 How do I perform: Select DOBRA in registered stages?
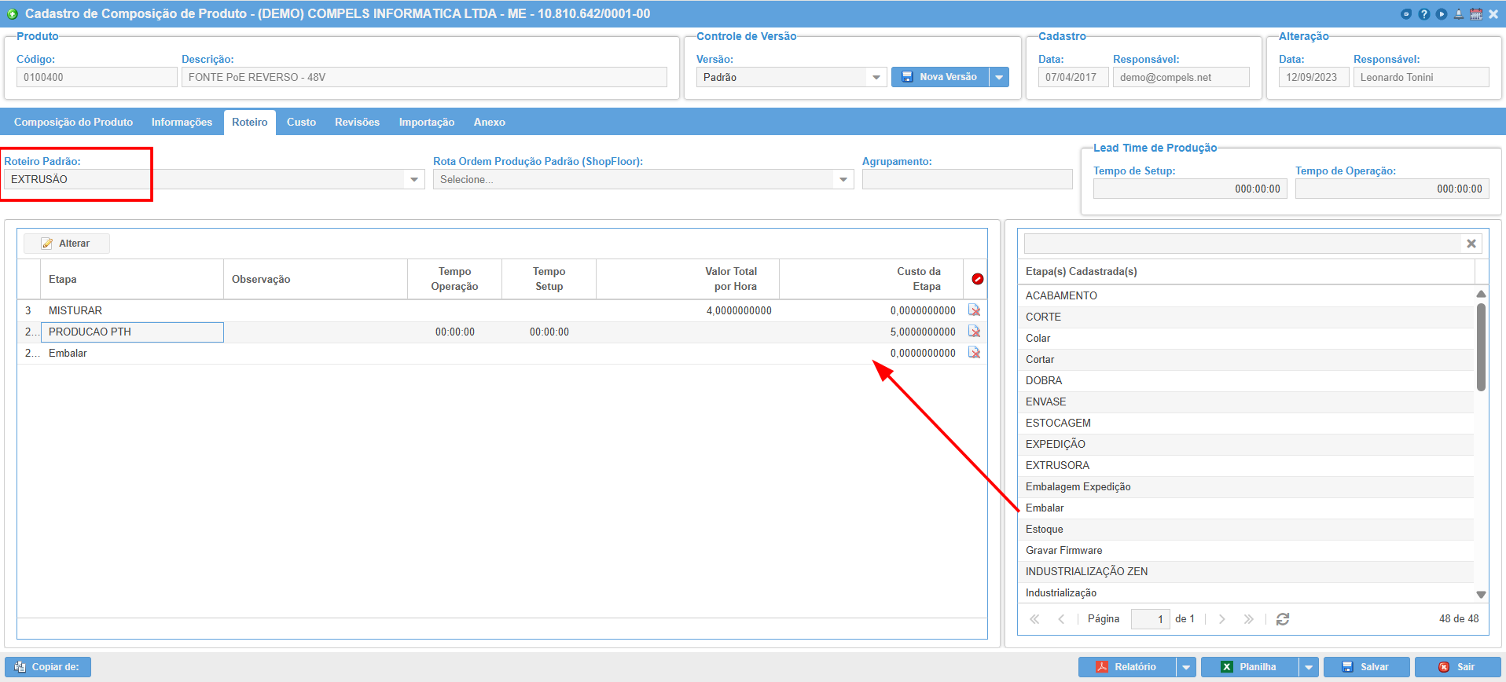tap(1246, 380)
